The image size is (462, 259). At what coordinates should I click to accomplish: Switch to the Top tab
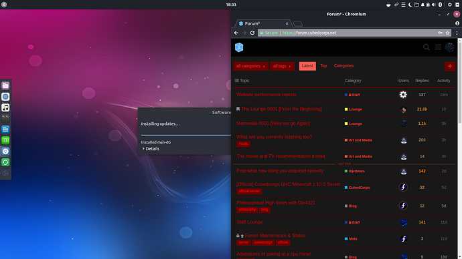point(323,66)
